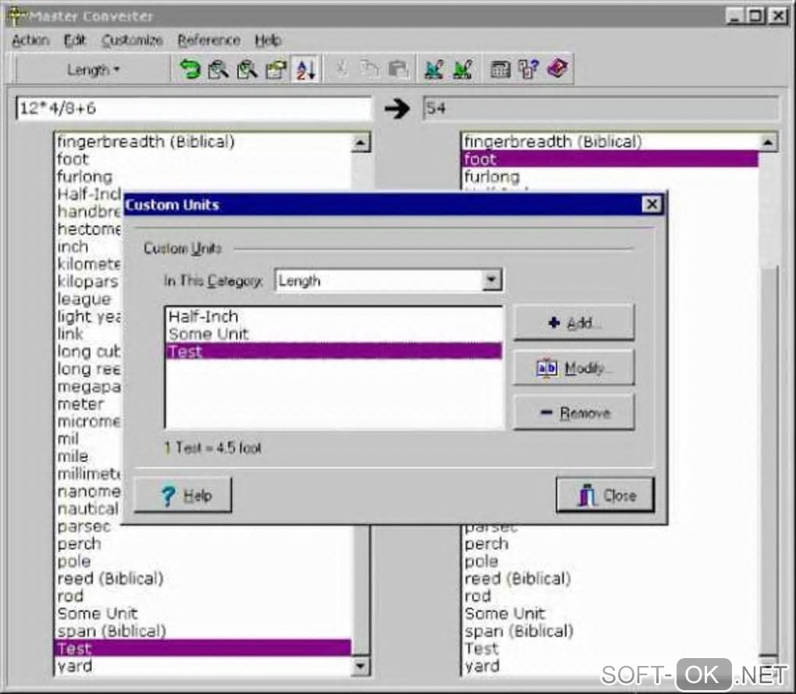Click the Cut scissors toolbar icon
Image resolution: width=796 pixels, height=694 pixels.
[342, 69]
